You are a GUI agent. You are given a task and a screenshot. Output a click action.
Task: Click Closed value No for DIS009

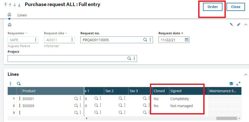pyautogui.click(x=156, y=106)
